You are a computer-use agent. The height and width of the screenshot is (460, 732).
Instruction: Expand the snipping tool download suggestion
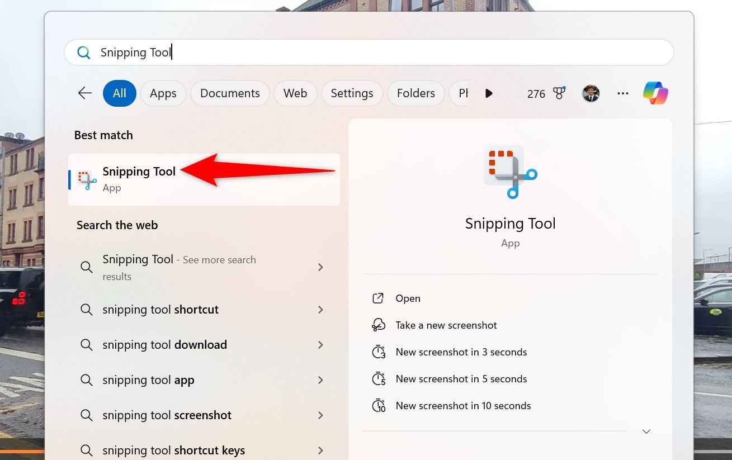320,345
